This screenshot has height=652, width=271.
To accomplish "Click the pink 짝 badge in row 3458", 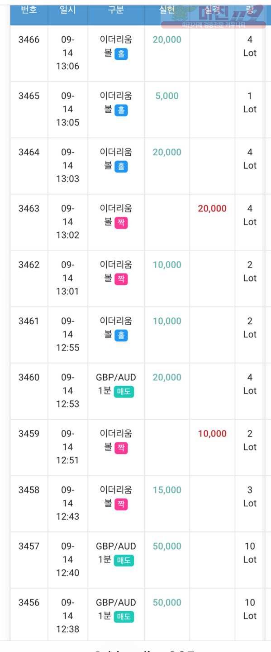I will tap(121, 504).
